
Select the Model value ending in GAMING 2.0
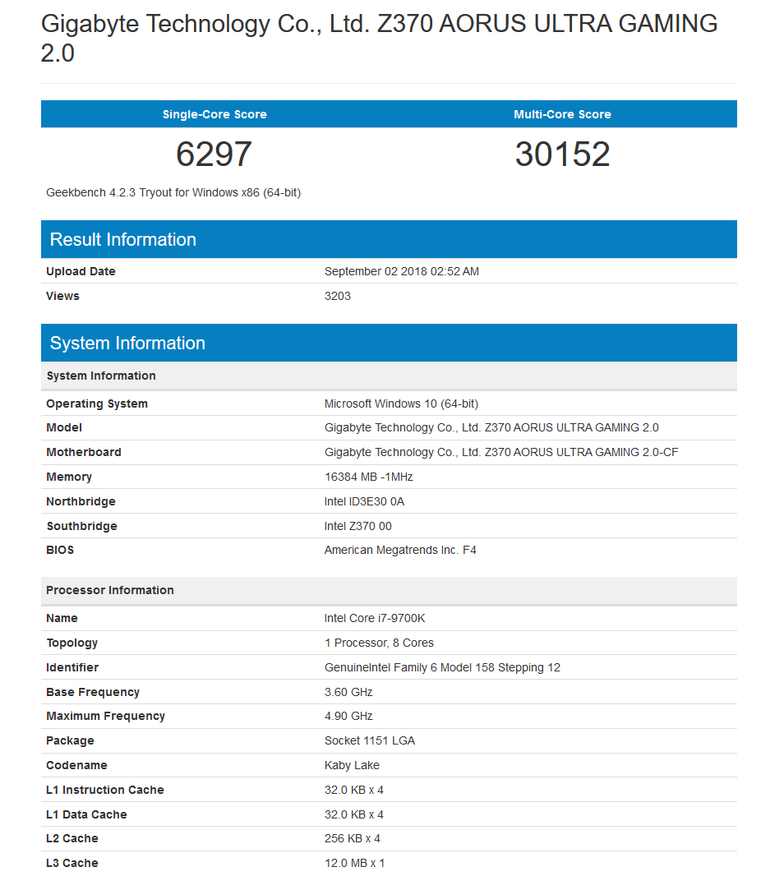[491, 427]
